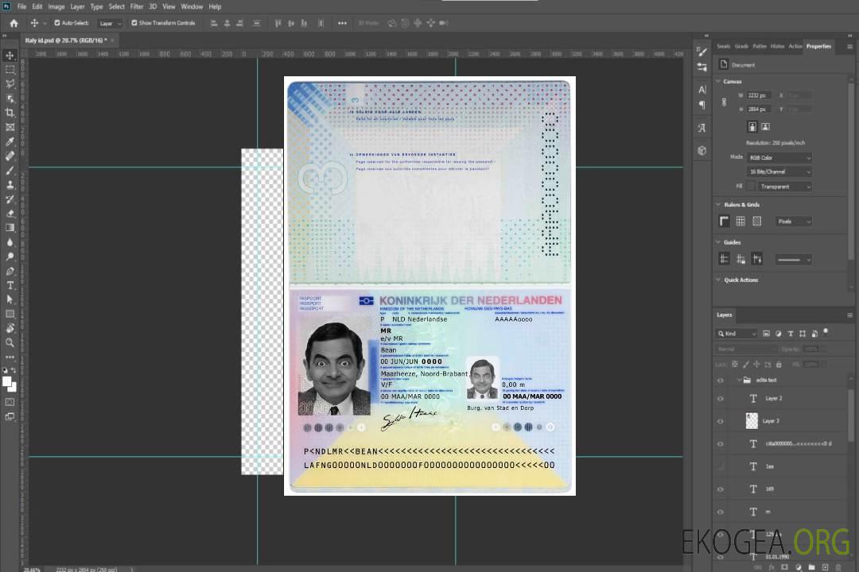Viewport: 859px width, 572px height.
Task: Open the Image menu
Action: 56,6
